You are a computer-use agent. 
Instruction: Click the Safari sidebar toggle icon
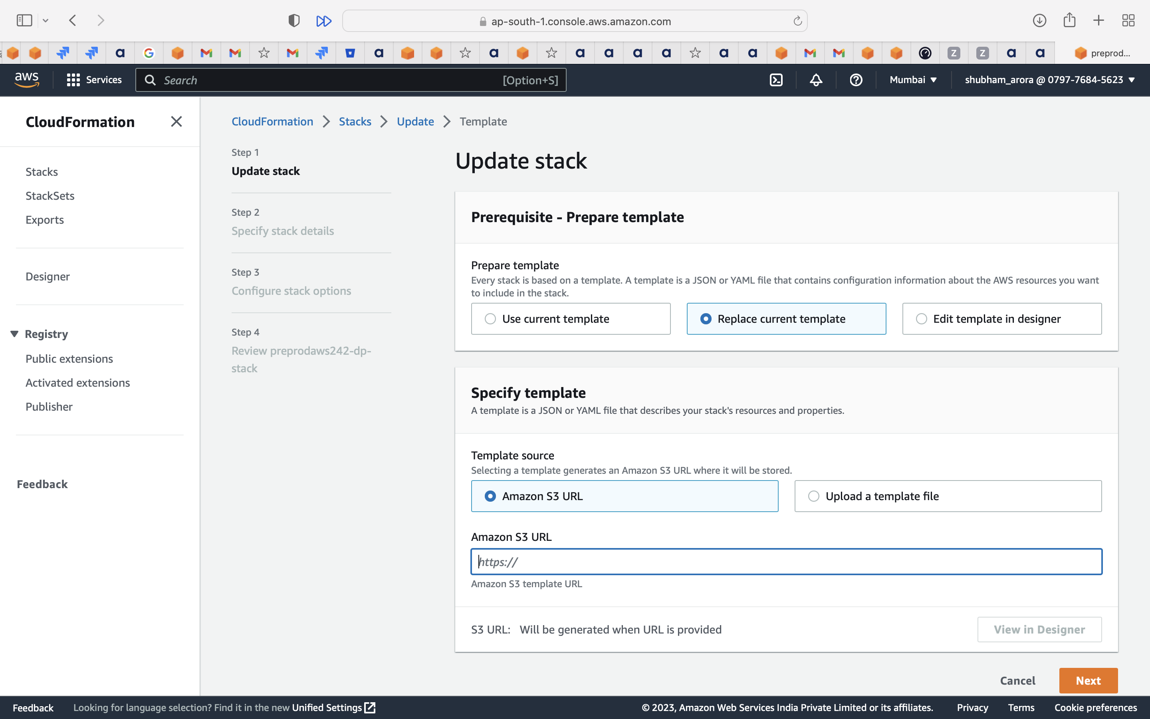[x=24, y=20]
